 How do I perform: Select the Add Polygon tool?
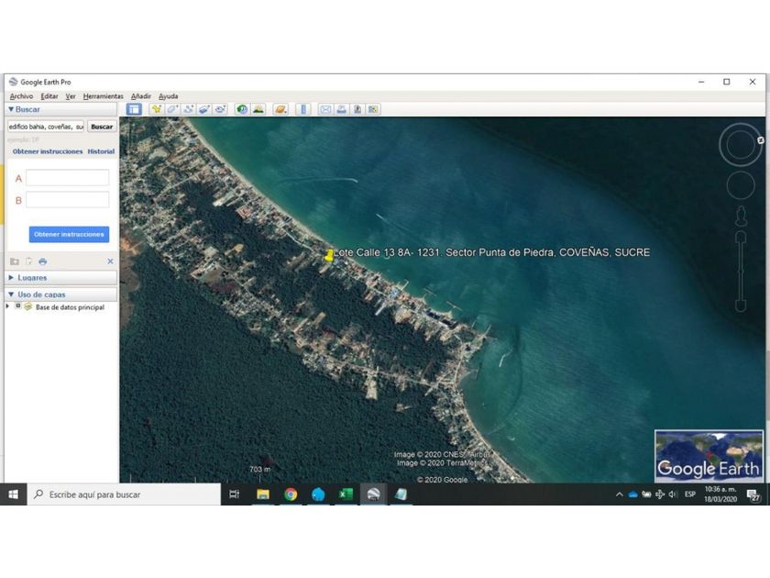pos(172,109)
